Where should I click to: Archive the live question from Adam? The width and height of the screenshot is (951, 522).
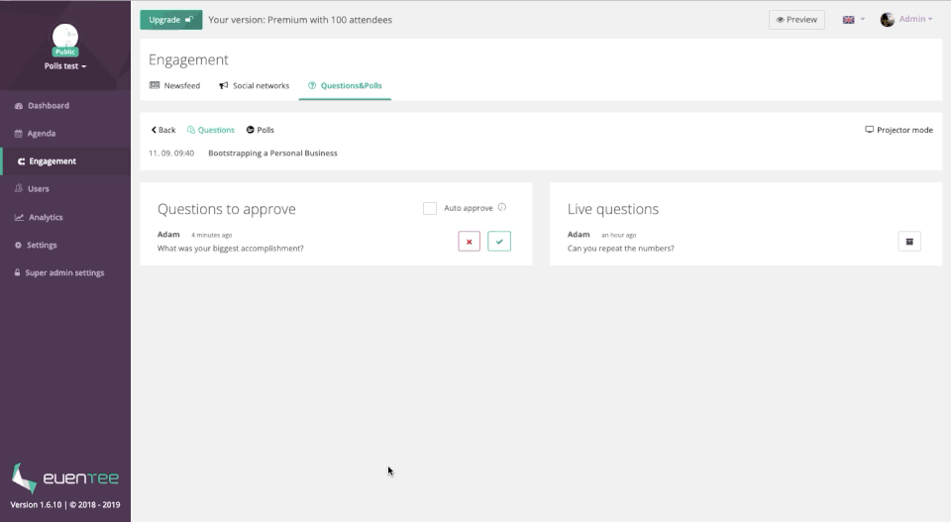[908, 241]
